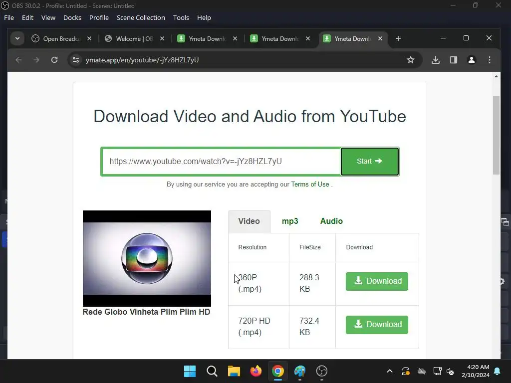Open the notification bell icon
This screenshot has width=511, height=383.
pyautogui.click(x=498, y=371)
